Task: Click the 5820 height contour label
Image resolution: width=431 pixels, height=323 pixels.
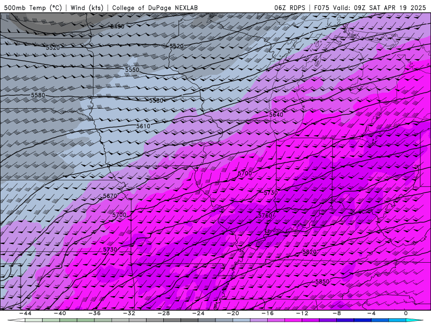Action: coord(309,252)
